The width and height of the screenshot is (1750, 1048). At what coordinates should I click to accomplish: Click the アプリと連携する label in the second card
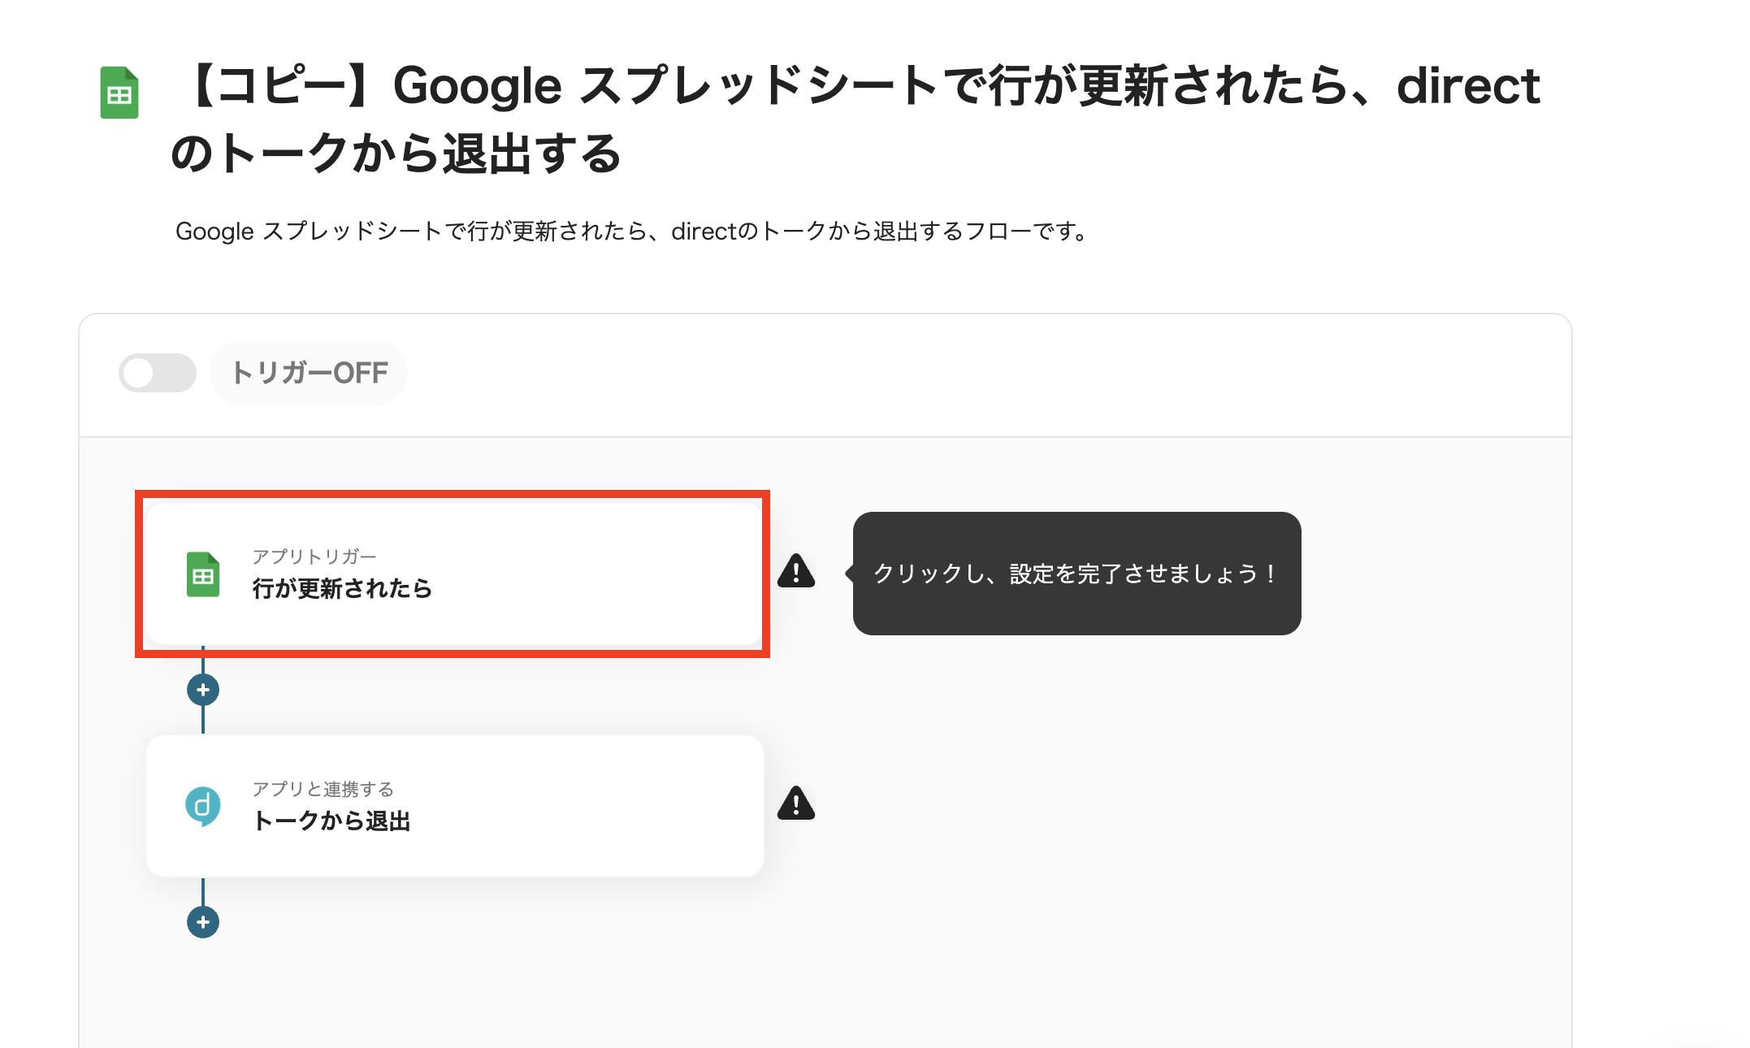coord(323,789)
